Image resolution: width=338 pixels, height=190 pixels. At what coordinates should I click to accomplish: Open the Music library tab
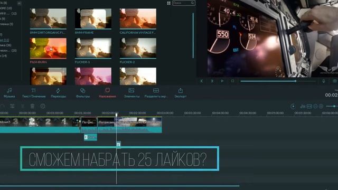(10, 93)
